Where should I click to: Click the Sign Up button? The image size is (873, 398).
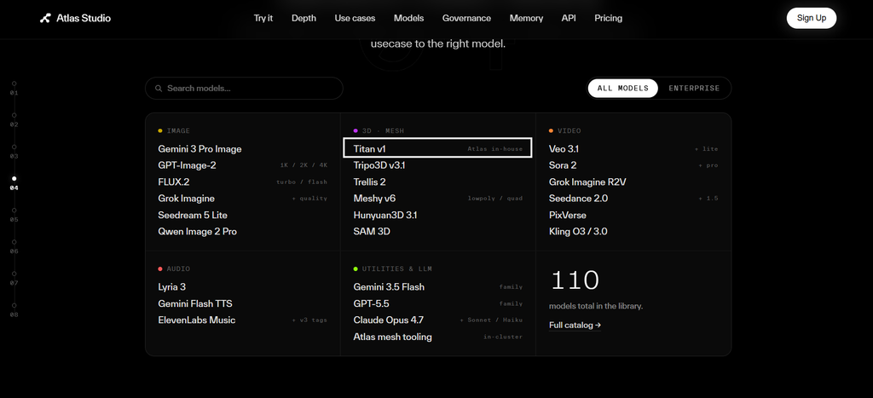[812, 18]
